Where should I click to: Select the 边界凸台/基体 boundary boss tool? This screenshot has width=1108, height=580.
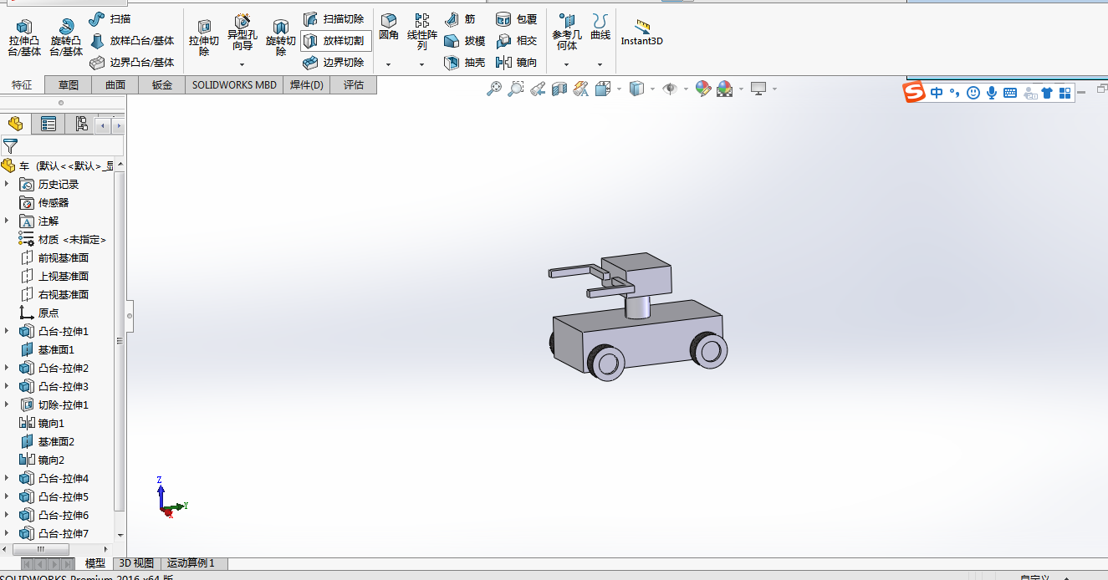(x=131, y=62)
